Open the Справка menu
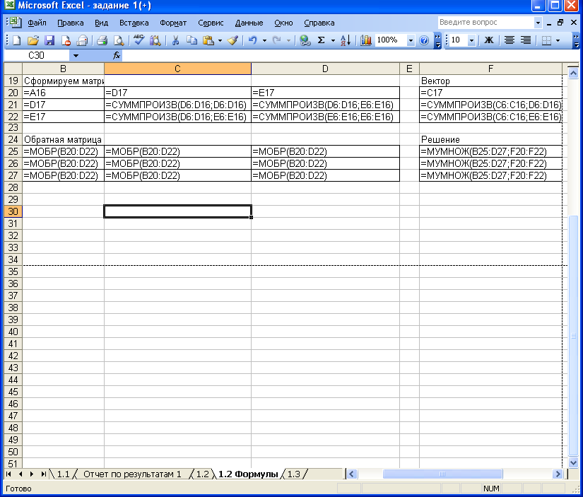583x497 pixels. [x=319, y=23]
